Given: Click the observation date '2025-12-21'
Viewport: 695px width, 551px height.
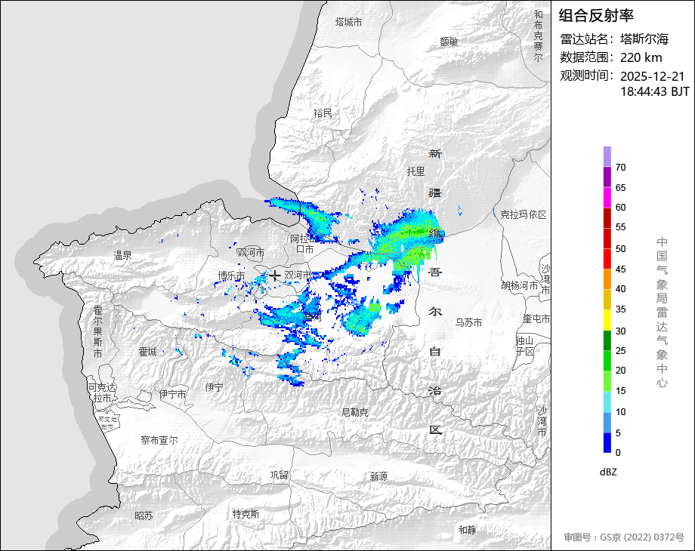Looking at the screenshot, I should (653, 76).
